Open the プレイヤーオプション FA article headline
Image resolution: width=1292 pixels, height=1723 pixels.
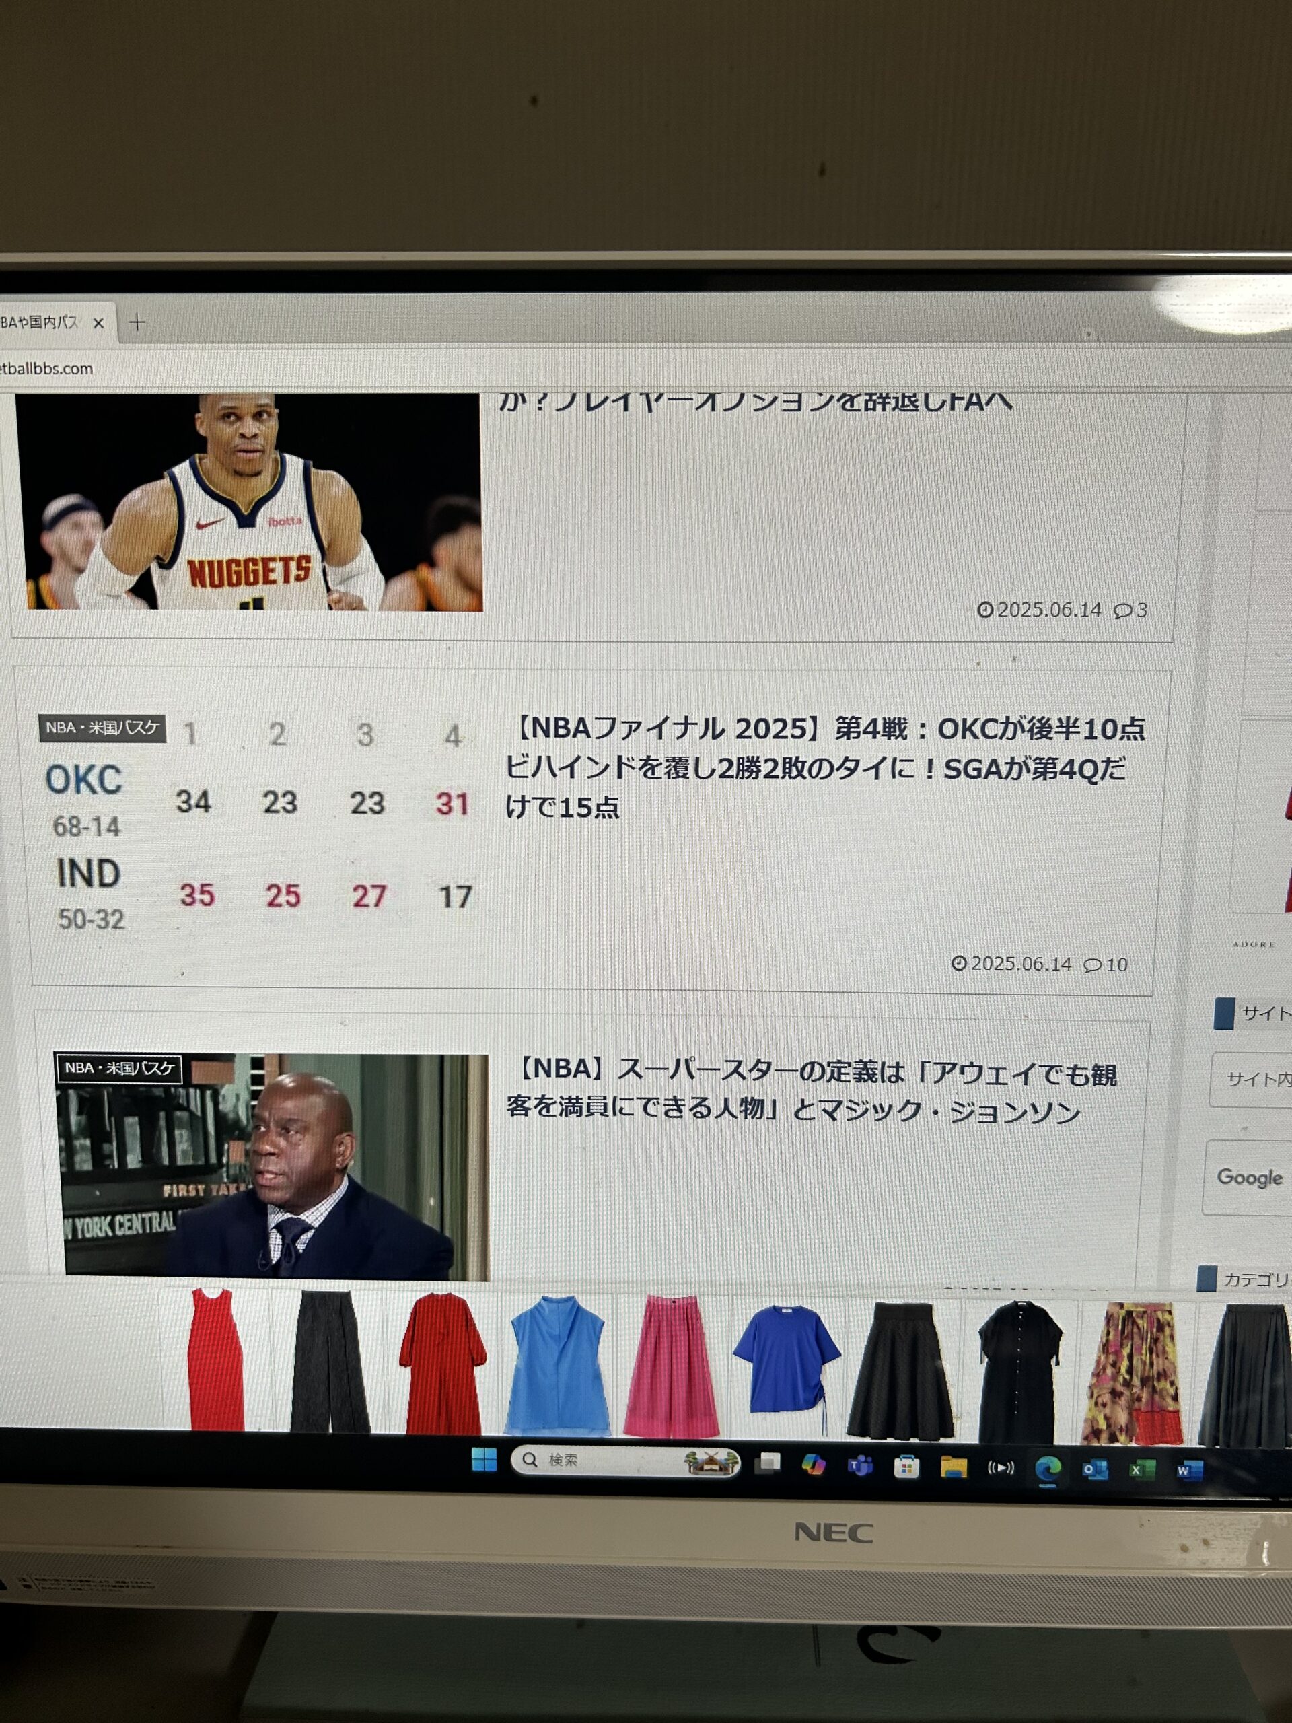(x=756, y=401)
